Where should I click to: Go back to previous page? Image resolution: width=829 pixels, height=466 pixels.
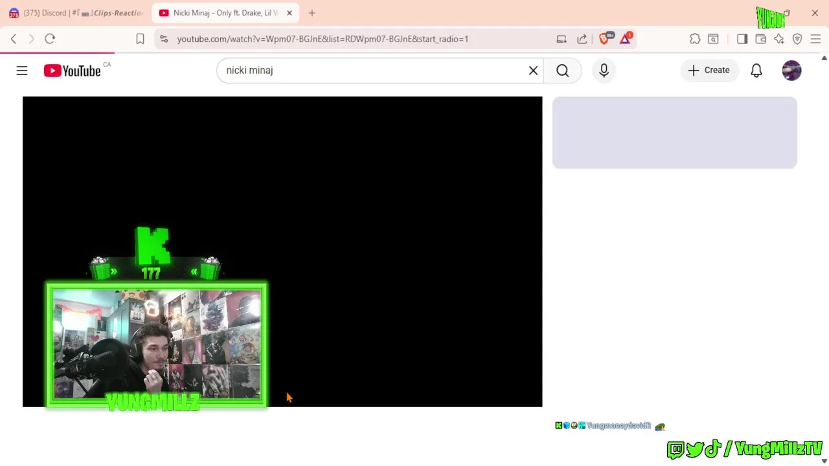pos(14,39)
